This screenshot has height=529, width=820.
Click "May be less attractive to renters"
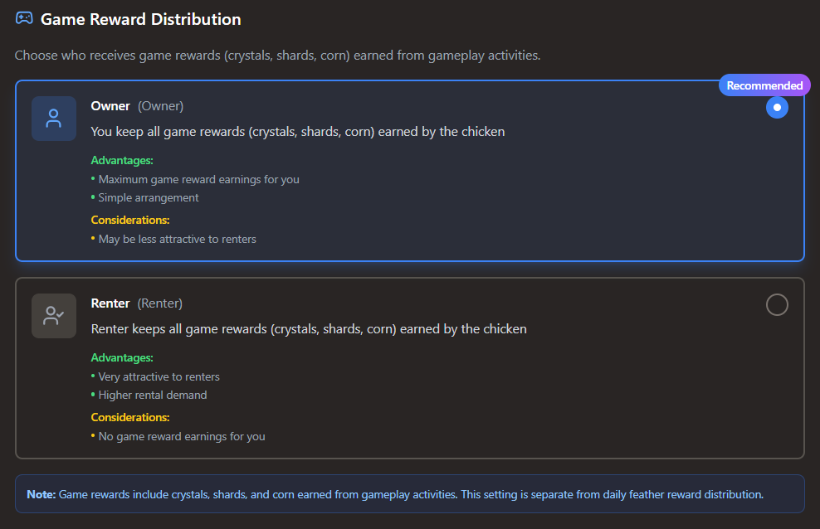(x=177, y=240)
